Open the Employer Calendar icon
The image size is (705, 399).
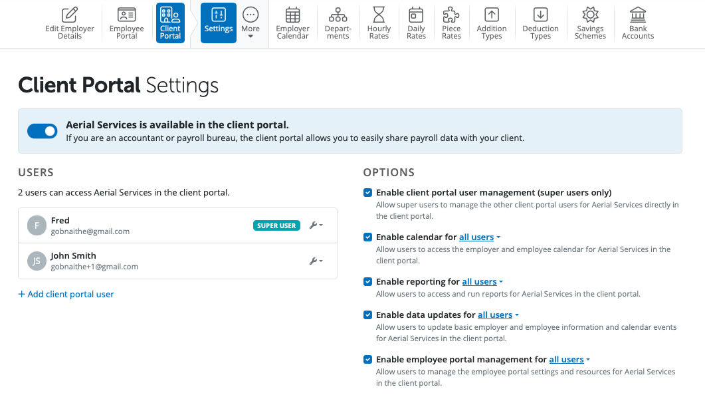[x=293, y=15]
